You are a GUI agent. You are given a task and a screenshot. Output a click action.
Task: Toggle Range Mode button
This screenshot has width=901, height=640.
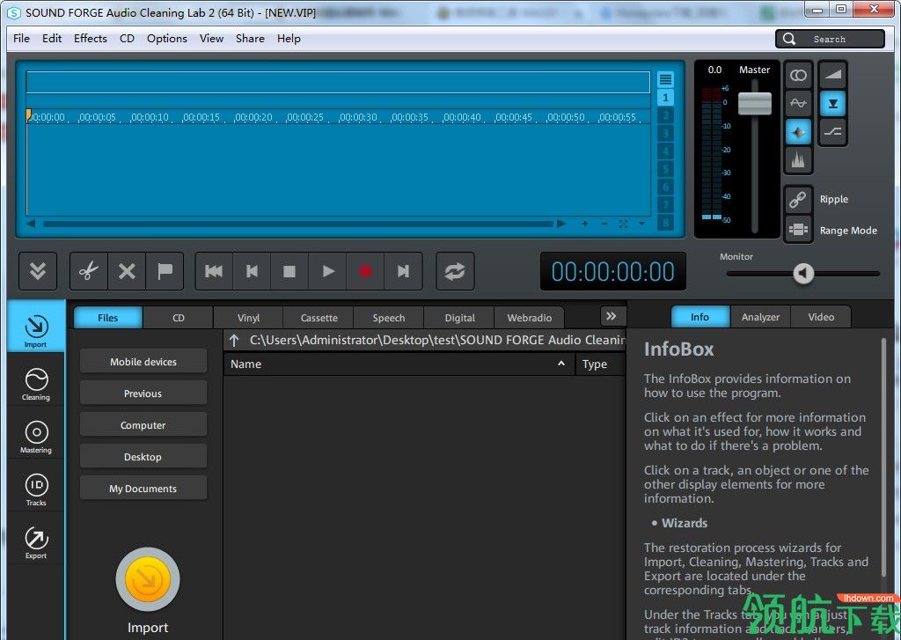click(798, 230)
